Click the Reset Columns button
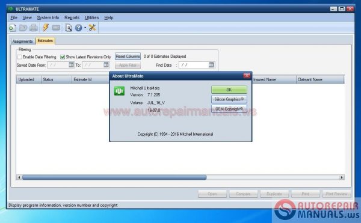 (128, 57)
